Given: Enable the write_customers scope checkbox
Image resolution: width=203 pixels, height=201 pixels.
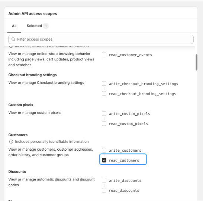Looking at the screenshot, I should point(104,150).
